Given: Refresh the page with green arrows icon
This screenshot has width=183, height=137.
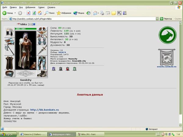Looking at the screenshot, I should coord(34,13).
